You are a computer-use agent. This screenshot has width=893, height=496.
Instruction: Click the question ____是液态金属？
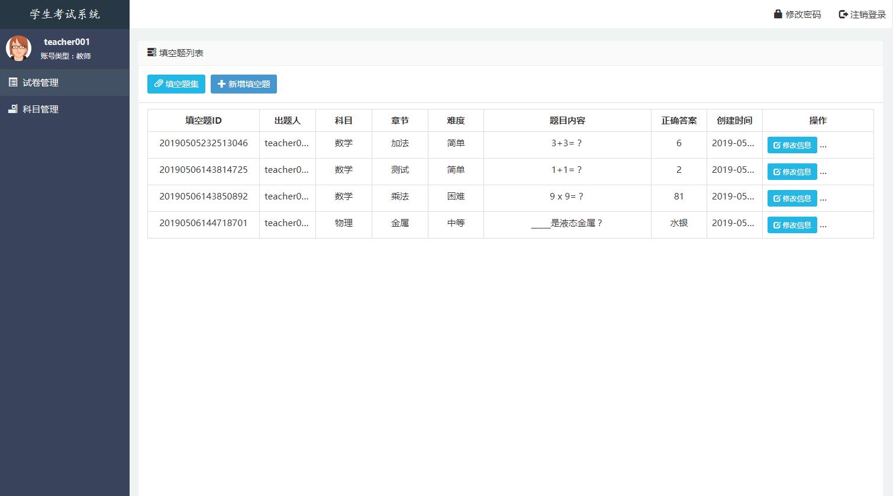coord(567,223)
